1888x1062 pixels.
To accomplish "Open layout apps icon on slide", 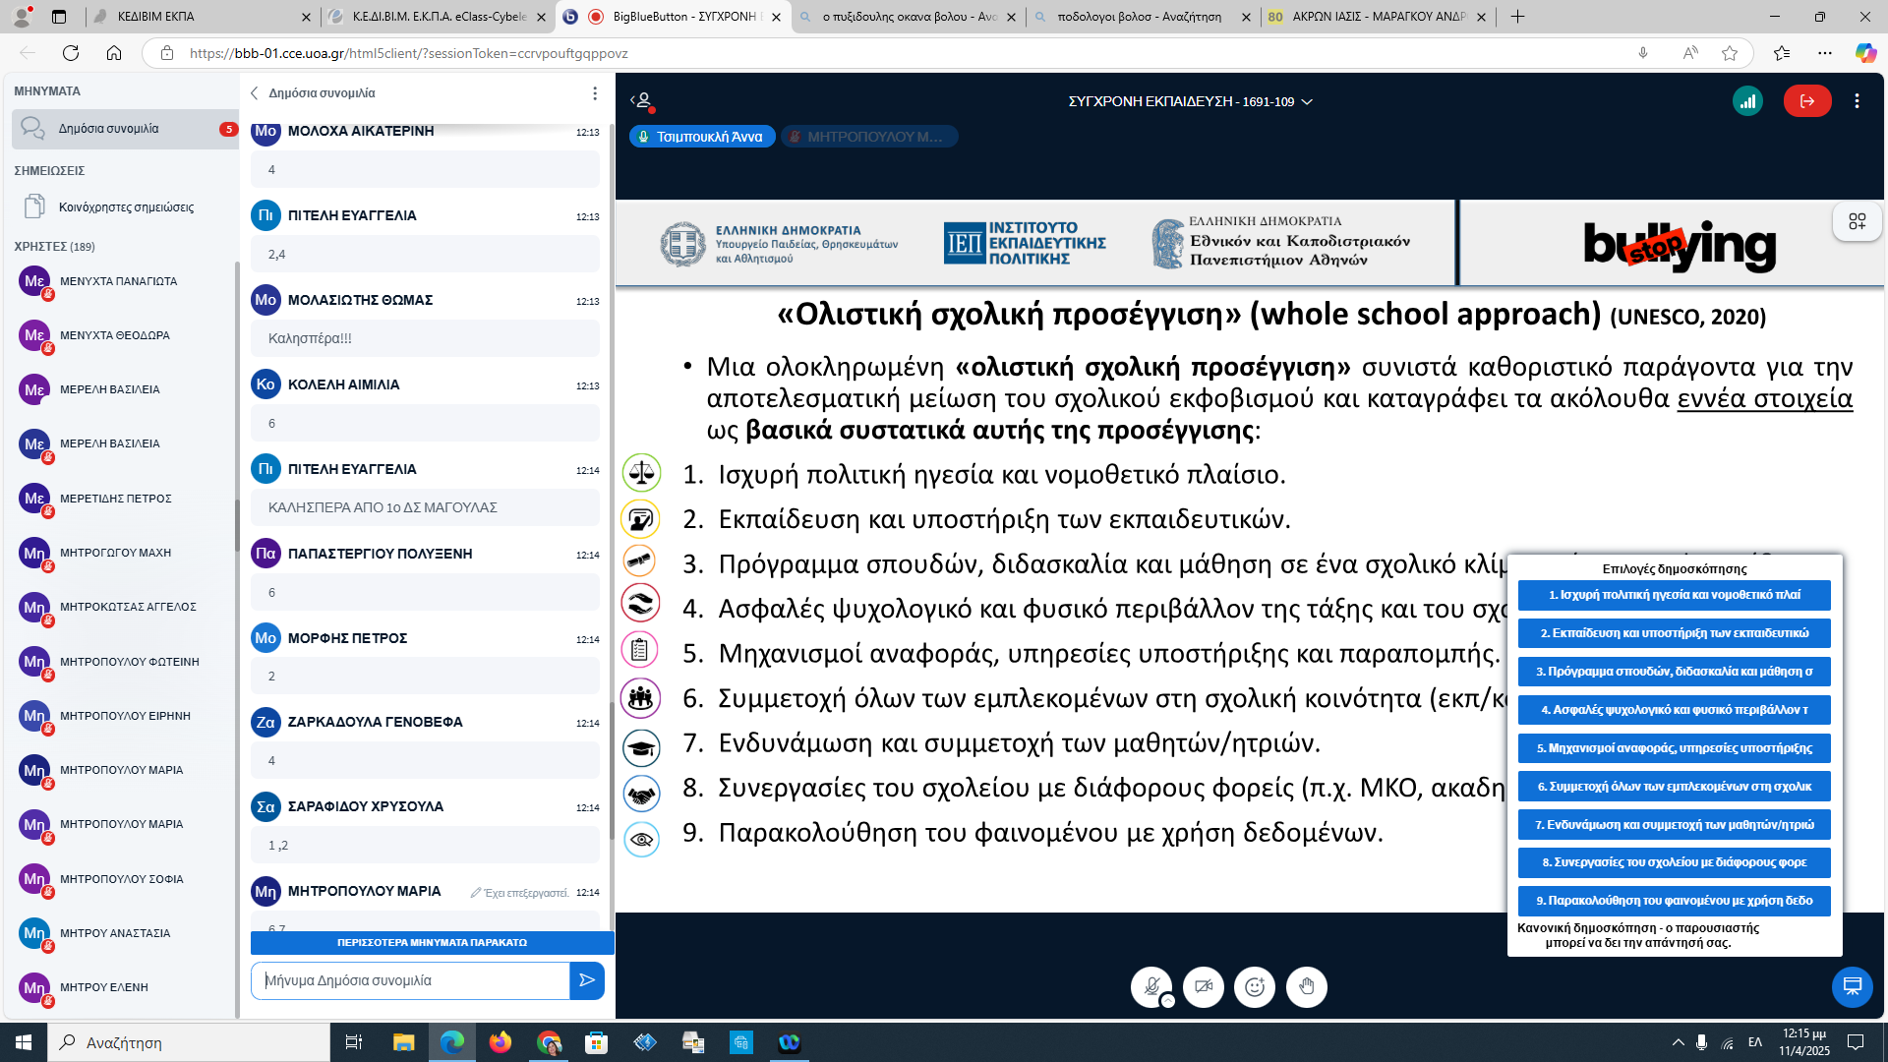I will 1857,222.
